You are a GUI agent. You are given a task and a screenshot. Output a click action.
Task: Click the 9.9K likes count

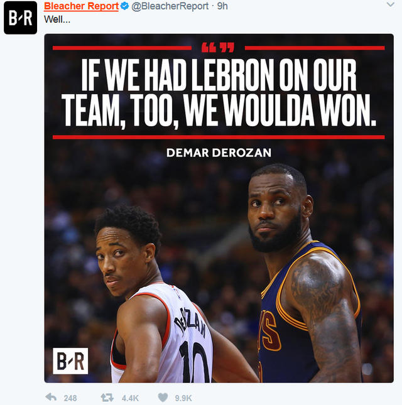[x=183, y=398]
